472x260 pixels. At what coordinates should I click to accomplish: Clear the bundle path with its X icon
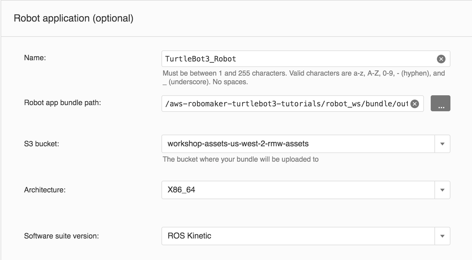pos(415,104)
